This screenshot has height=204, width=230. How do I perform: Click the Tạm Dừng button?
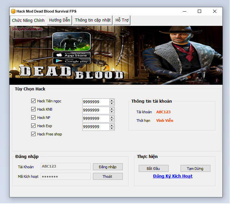click(195, 169)
